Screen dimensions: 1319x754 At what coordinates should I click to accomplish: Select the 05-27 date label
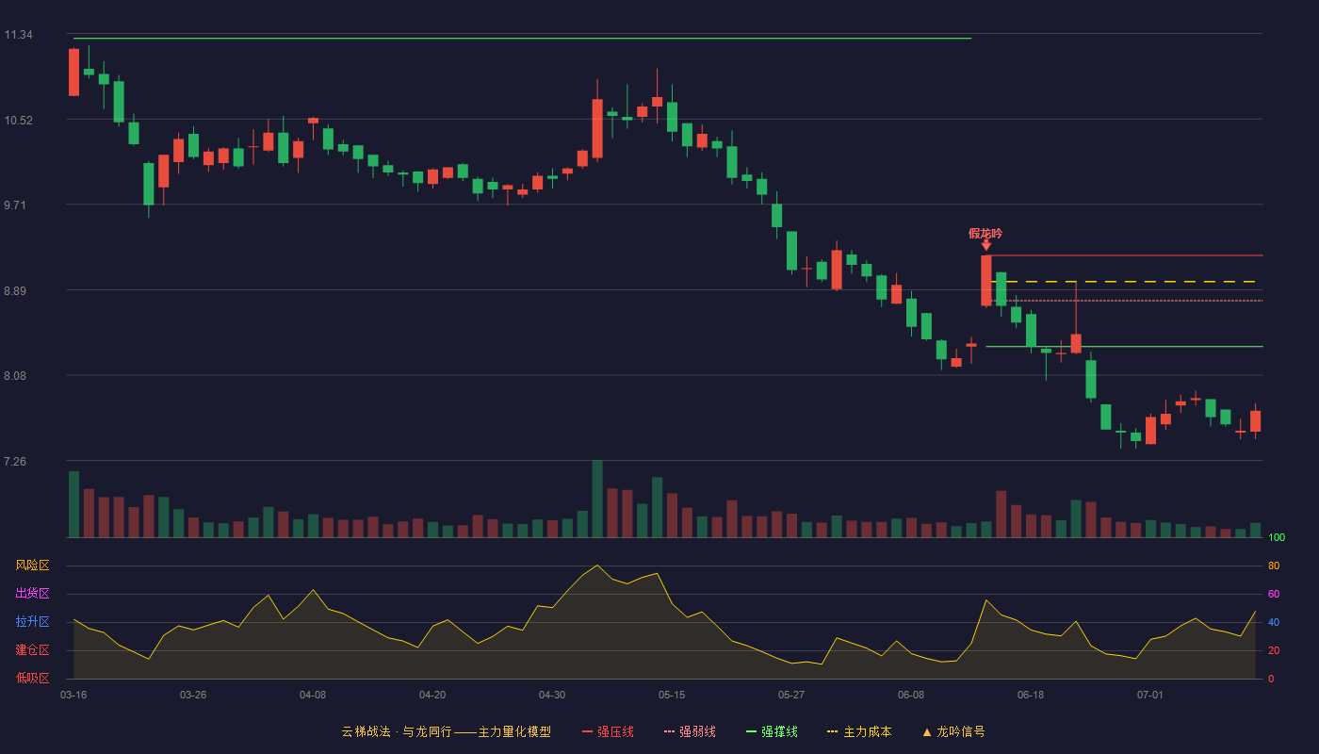[x=791, y=695]
